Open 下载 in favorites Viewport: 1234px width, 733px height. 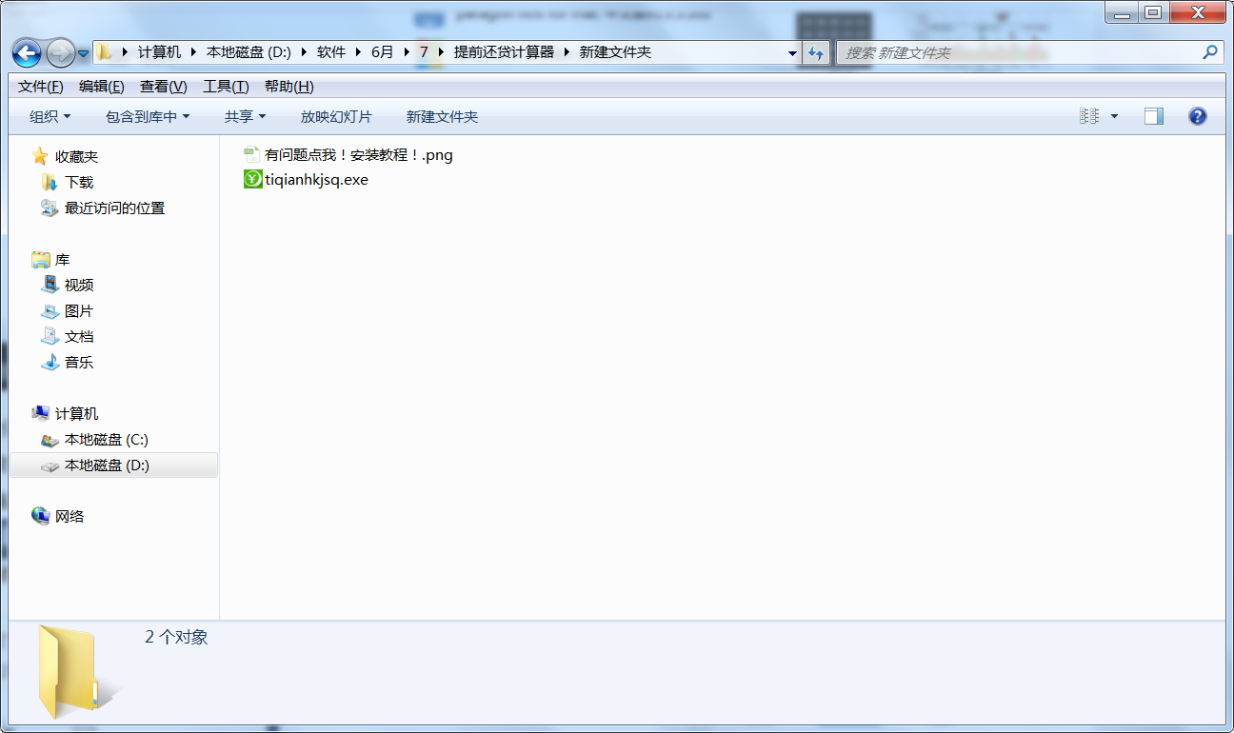point(79,183)
